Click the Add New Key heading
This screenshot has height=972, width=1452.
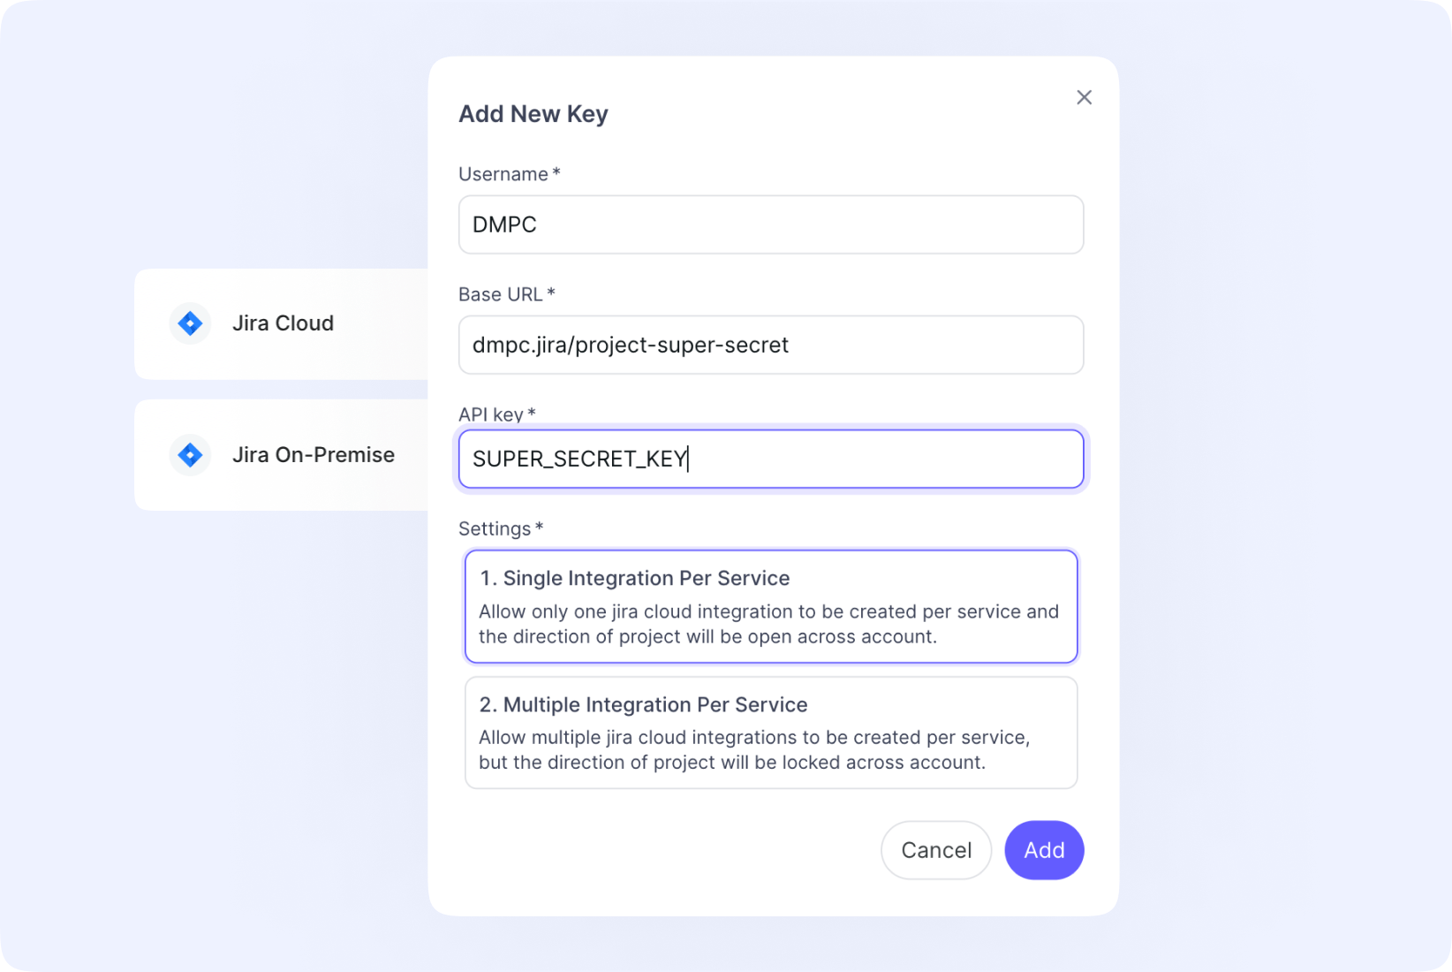coord(533,114)
